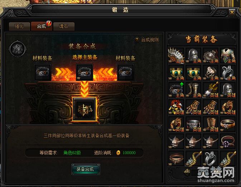Click the 装备合成 button
The height and width of the screenshot is (187, 241).
pyautogui.click(x=86, y=169)
